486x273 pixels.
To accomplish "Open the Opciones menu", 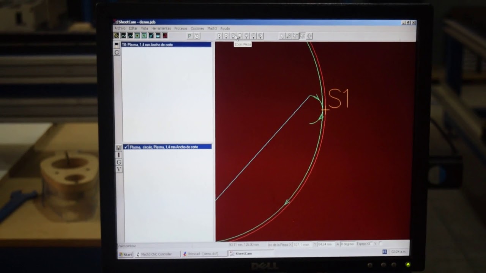I will [197, 28].
